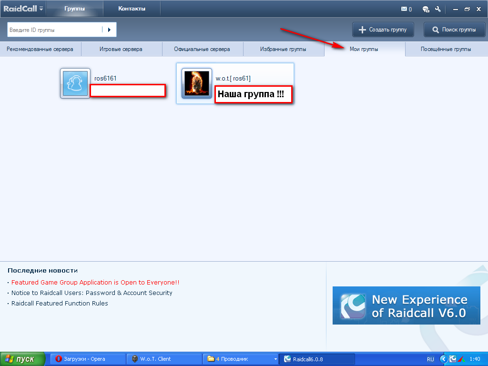Switch to the Контакты section
This screenshot has width=488, height=366.
pyautogui.click(x=132, y=9)
